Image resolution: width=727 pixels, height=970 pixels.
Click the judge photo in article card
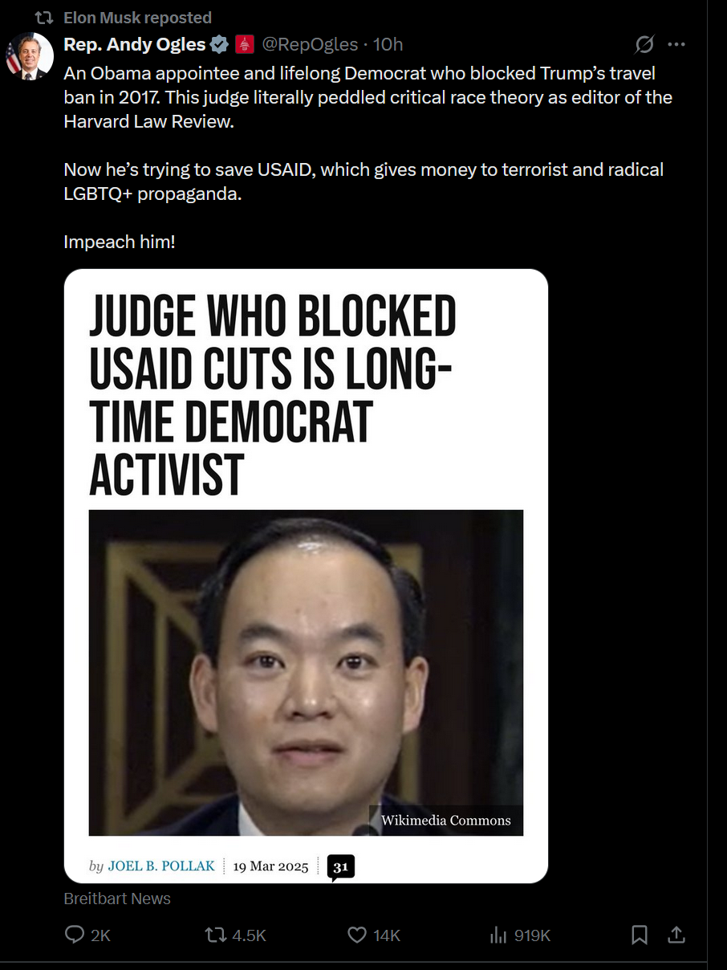tap(306, 672)
